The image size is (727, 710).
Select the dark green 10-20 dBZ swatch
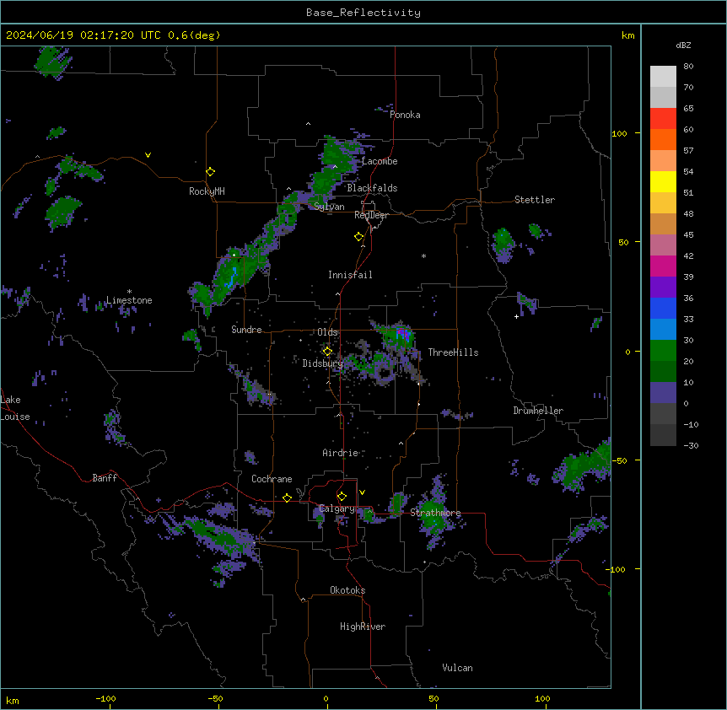[x=663, y=372]
